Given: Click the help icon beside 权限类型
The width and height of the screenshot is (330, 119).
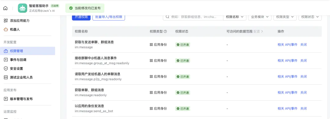Looking at the screenshot, I should point(165,31).
